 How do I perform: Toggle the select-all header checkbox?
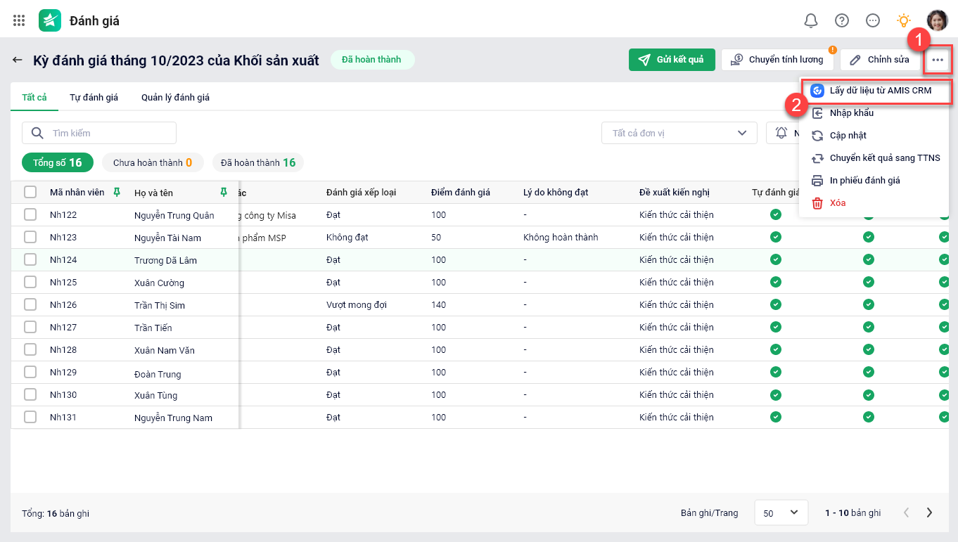click(x=30, y=192)
